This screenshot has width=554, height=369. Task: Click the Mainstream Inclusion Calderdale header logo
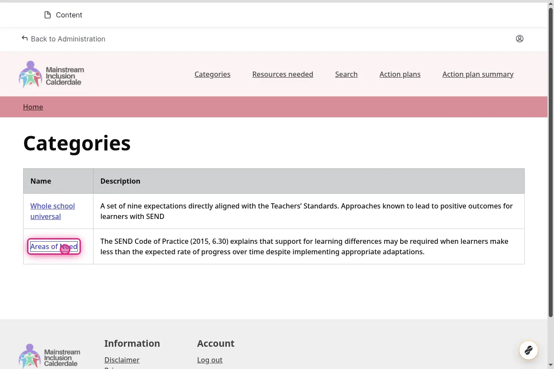pos(52,74)
